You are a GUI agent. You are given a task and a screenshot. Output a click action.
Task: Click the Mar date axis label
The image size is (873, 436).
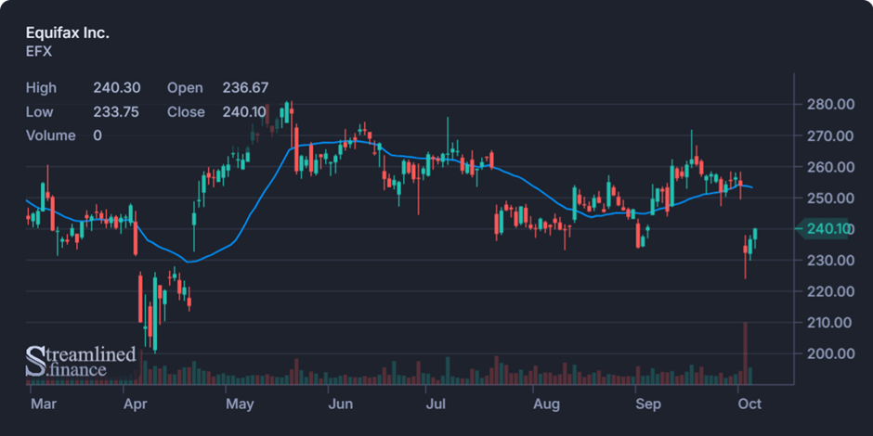tap(43, 404)
